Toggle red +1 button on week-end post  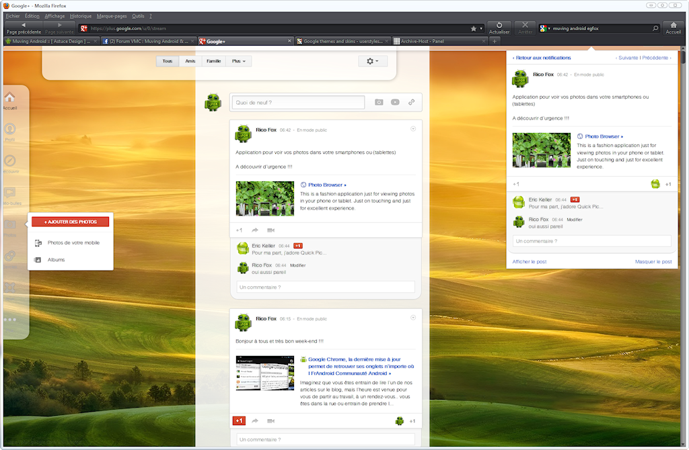(239, 421)
